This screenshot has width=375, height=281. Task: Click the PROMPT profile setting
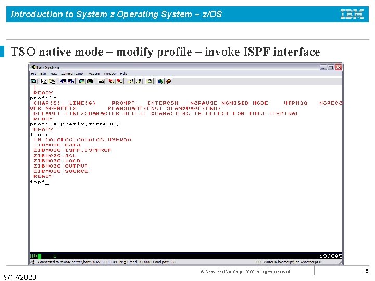[123, 103]
